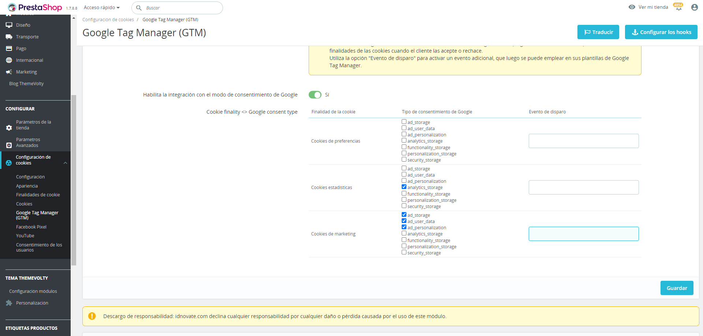This screenshot has width=703, height=336.
Task: Open the Apariencia submenu item
Action: pos(27,186)
